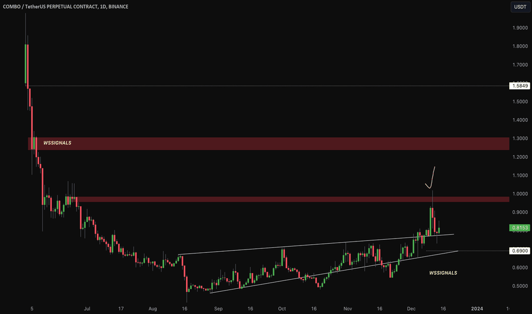Click the 1.1000 price axis tick
The height and width of the screenshot is (314, 532).
tap(520, 175)
